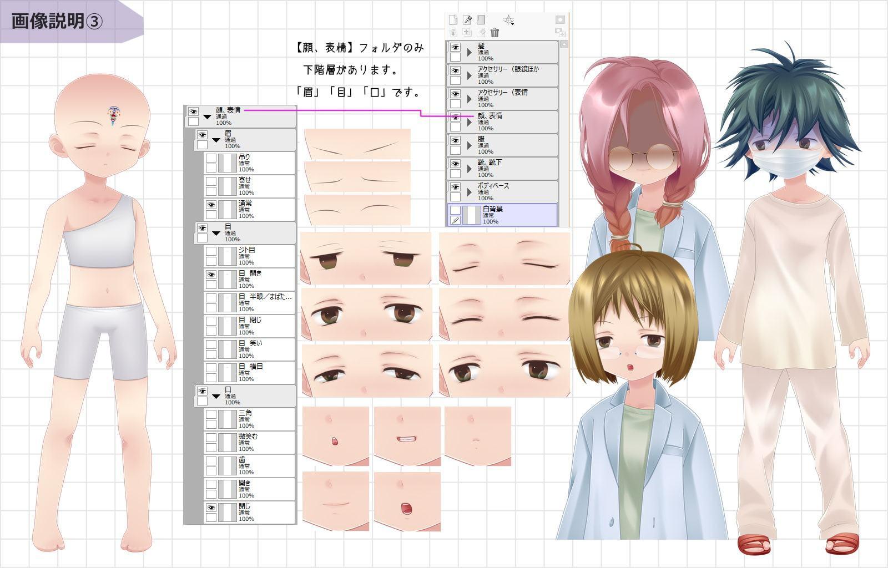Create a new layer with the new layer icon
This screenshot has height=568, width=888.
coord(453,21)
